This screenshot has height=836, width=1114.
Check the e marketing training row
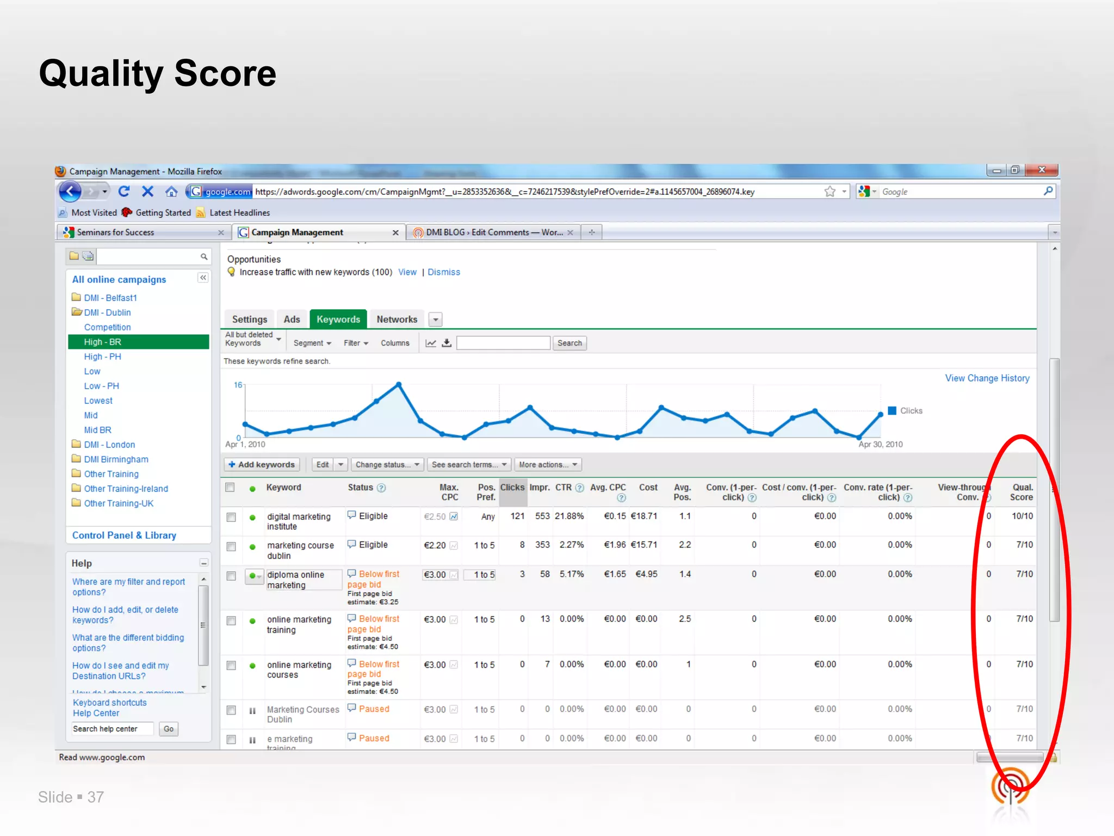click(231, 740)
